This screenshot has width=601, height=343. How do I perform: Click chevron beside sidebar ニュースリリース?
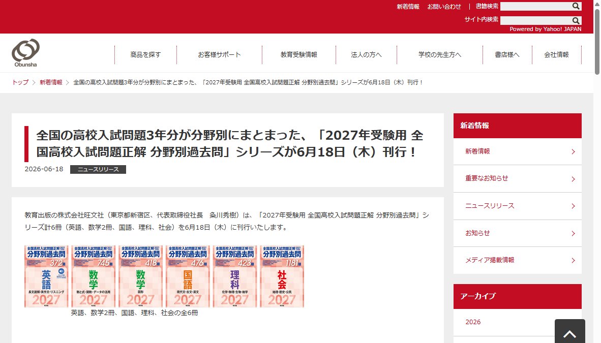(x=573, y=206)
